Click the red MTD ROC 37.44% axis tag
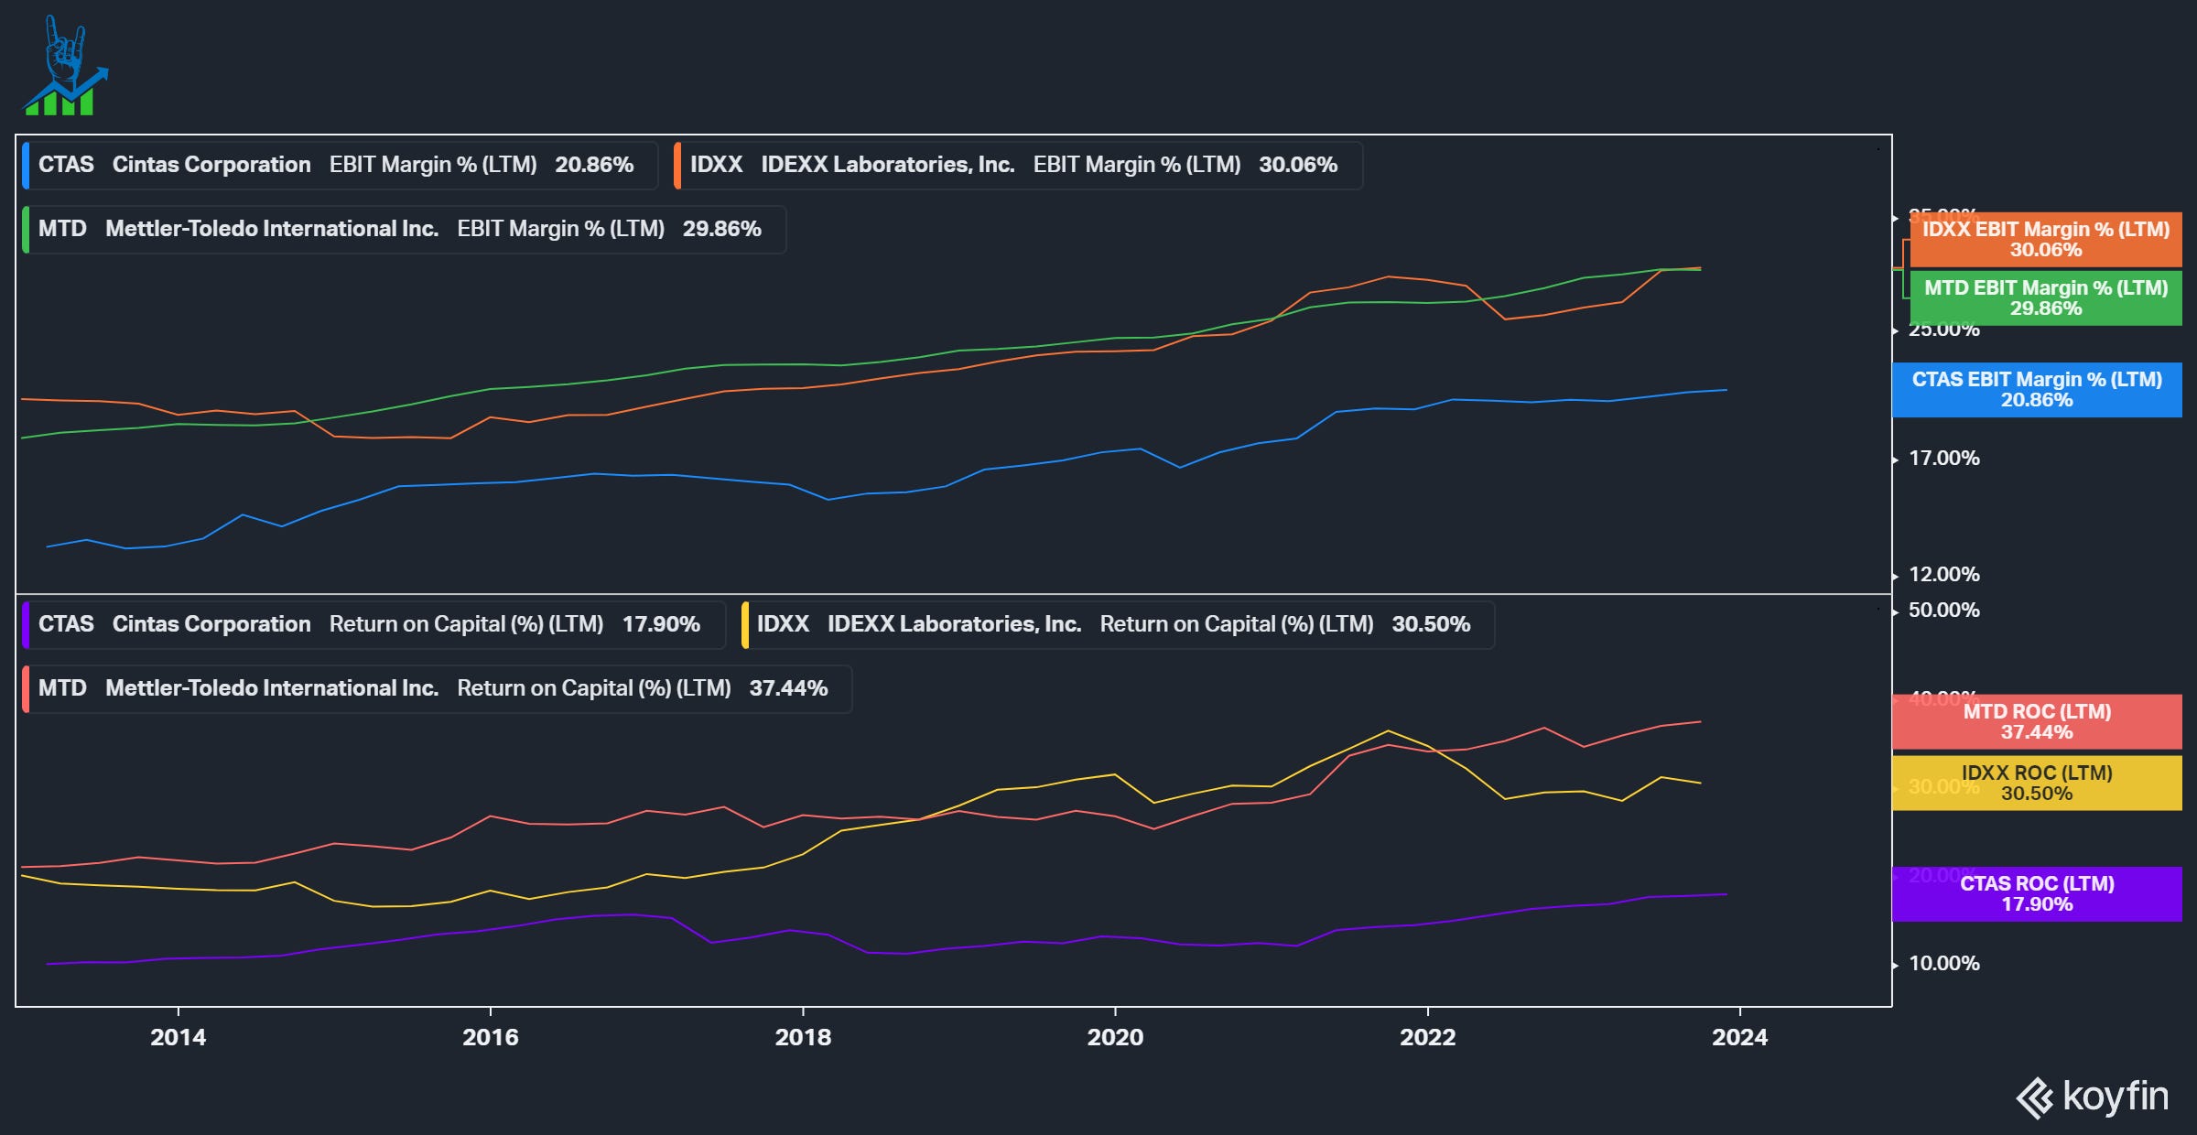The height and width of the screenshot is (1135, 2197). pos(2037,722)
